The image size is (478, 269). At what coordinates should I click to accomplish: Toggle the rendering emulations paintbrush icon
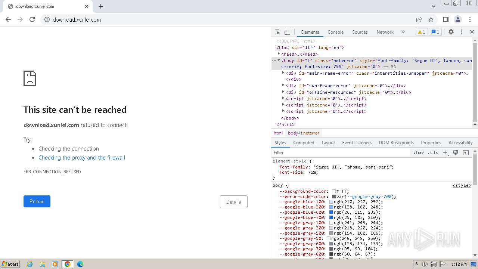(456, 153)
